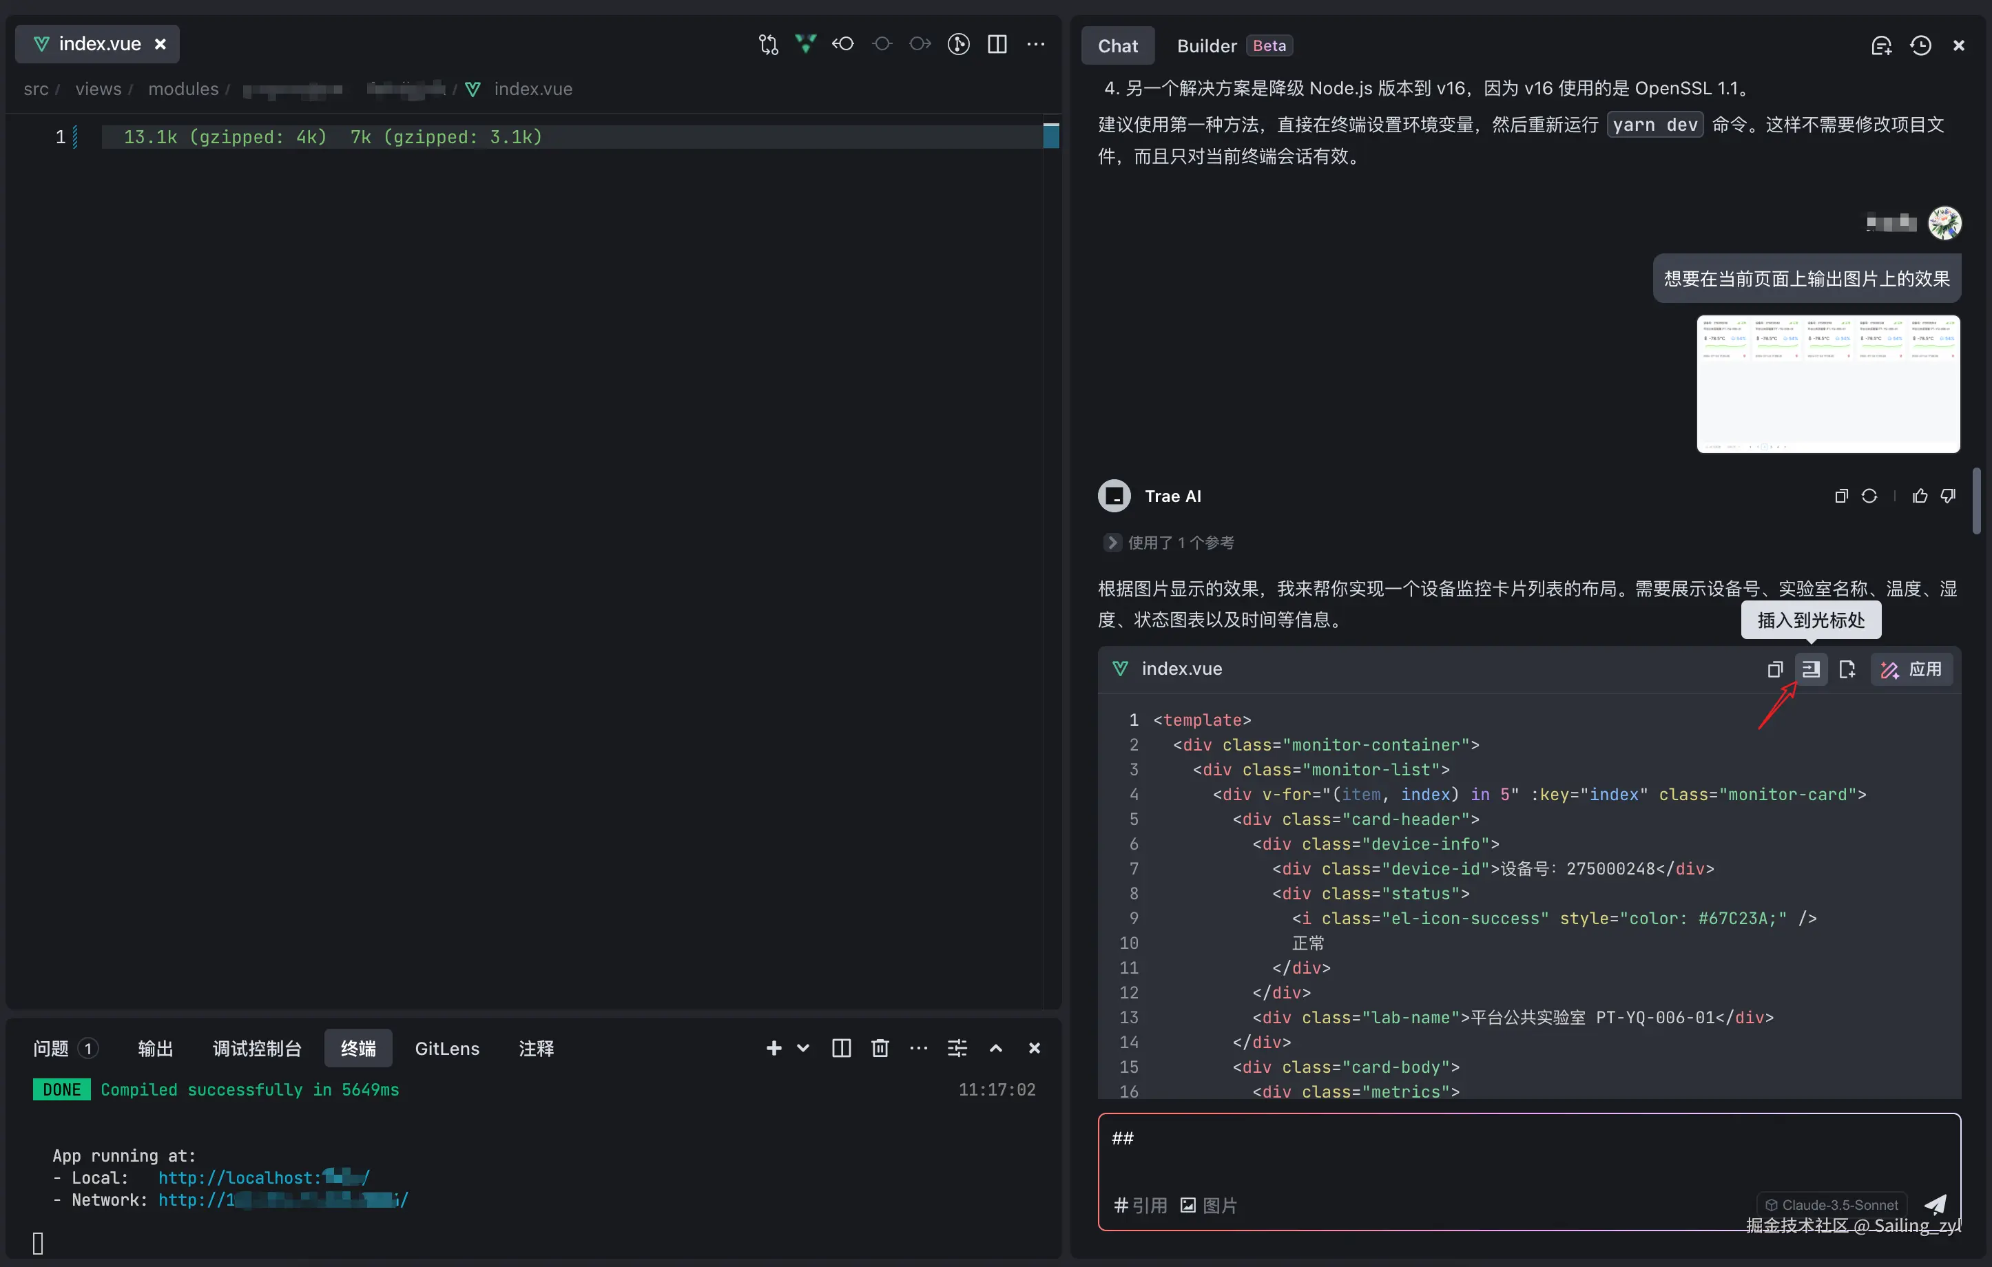Screen dimensions: 1992x1267
Task: Switch to the Builder tab
Action: (x=1206, y=45)
